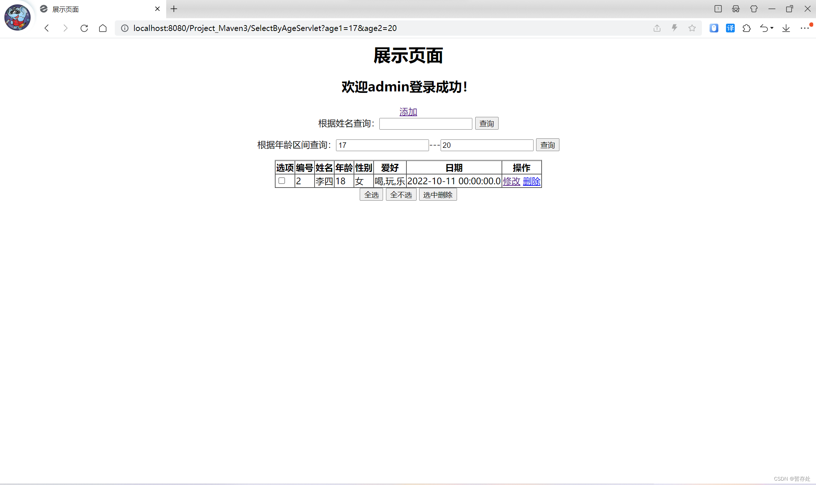The image size is (816, 485).
Task: Click the browser profile avatar
Action: tap(17, 17)
